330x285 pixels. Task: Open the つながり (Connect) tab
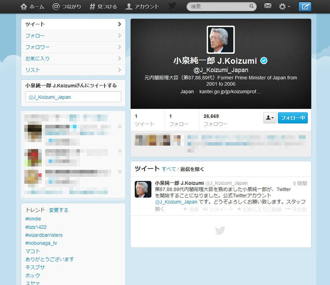coord(66,6)
